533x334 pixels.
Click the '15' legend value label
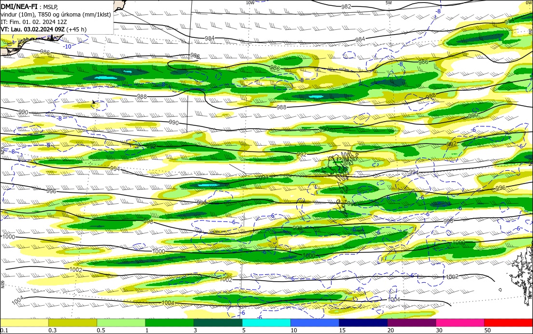[342, 330]
